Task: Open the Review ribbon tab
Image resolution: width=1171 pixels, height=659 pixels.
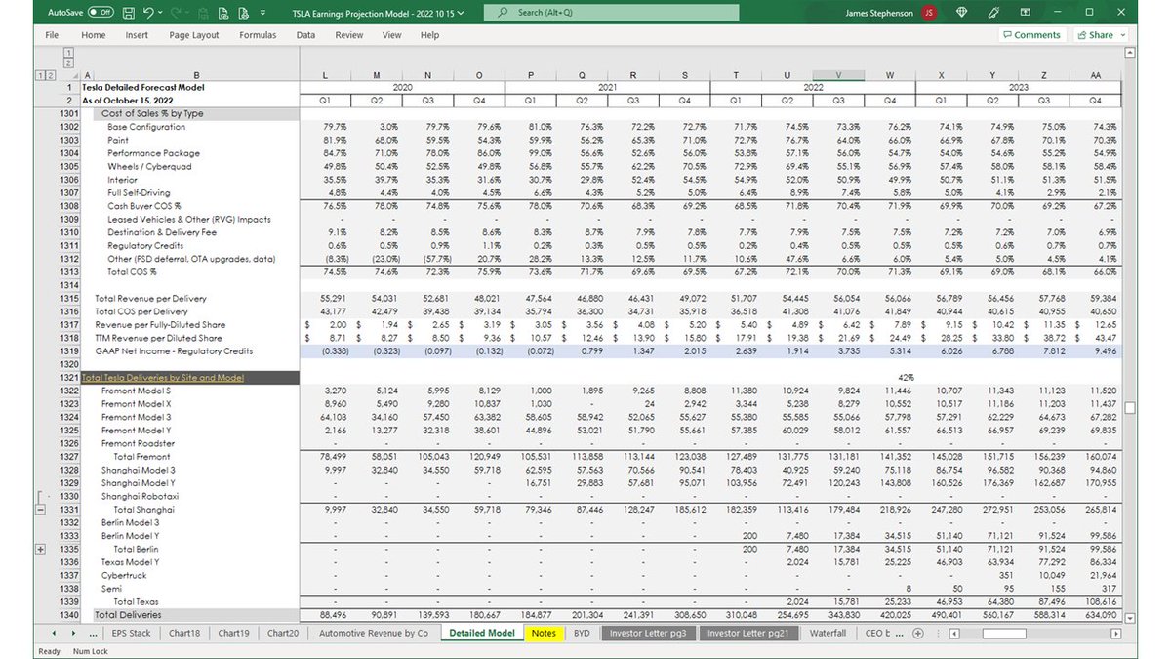Action: (349, 35)
